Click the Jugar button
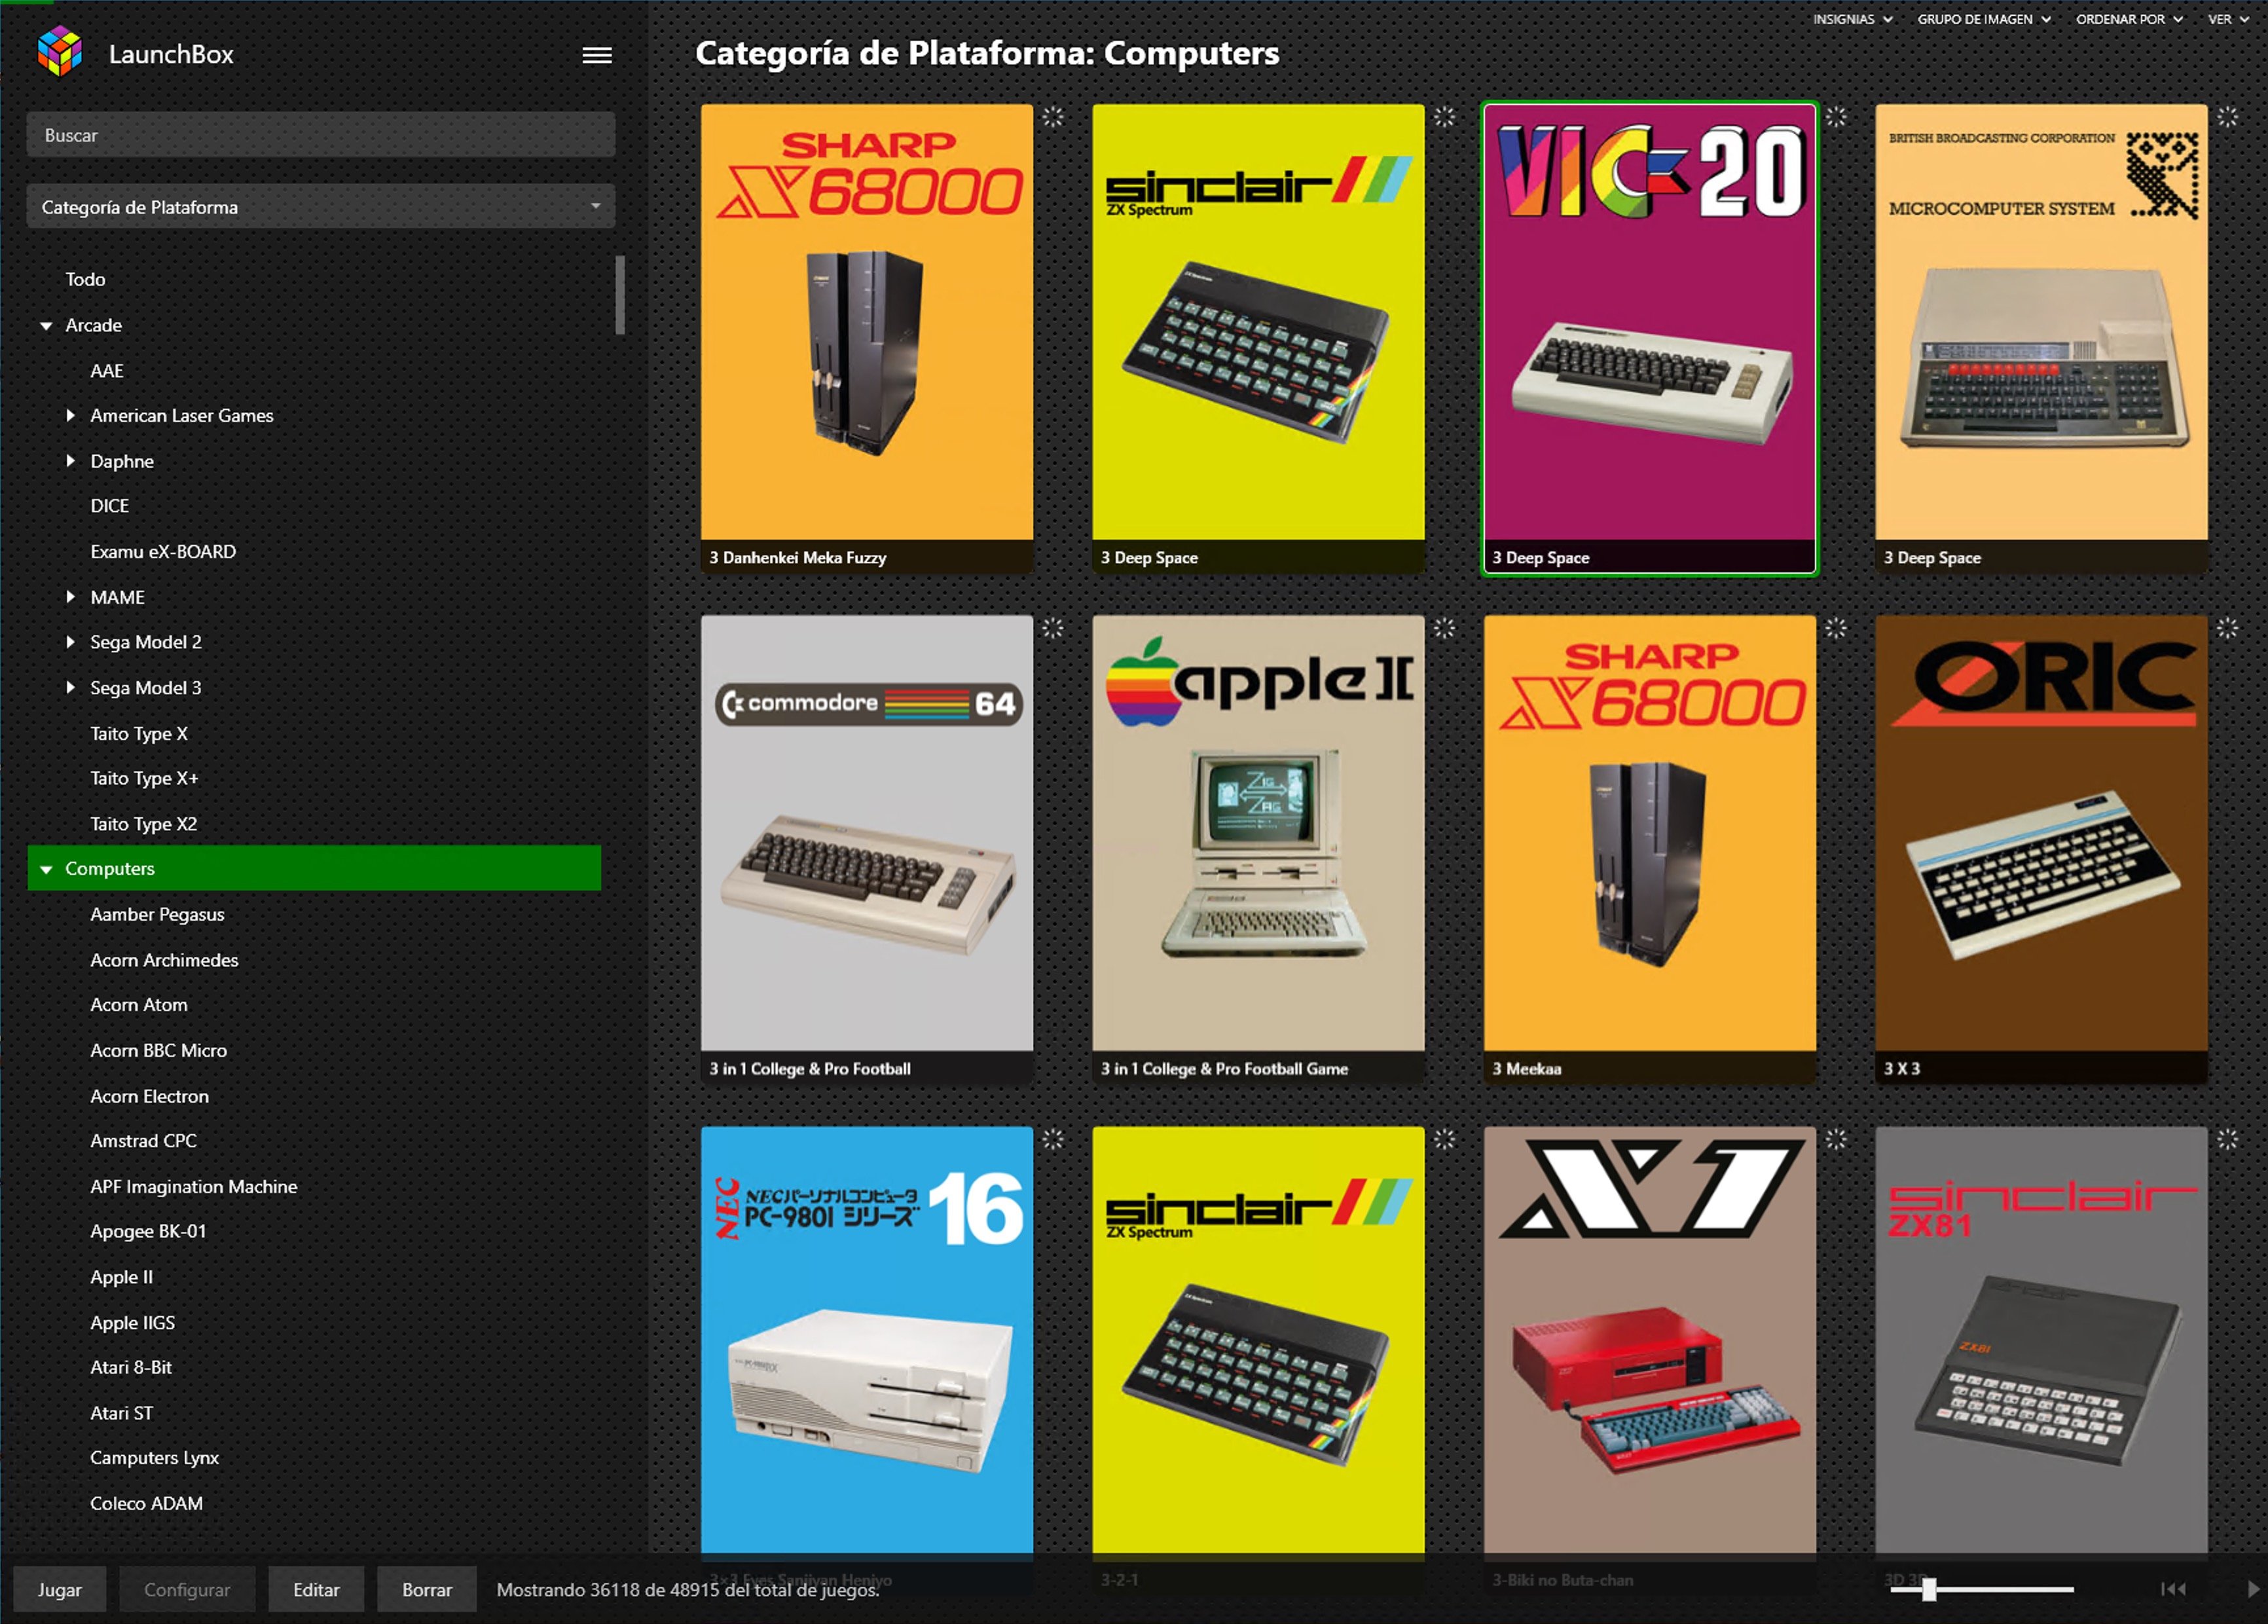2268x1624 pixels. click(x=60, y=1590)
